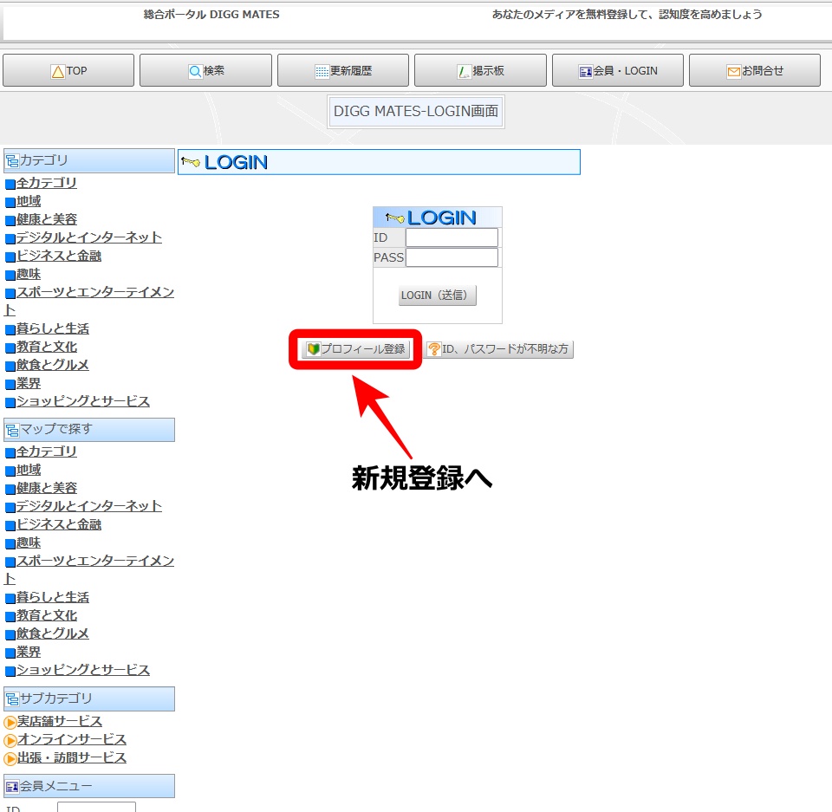Viewport: 832px width, 812px height.
Task: Open デジタルとインターネット under マップで探す section
Action: 88,506
